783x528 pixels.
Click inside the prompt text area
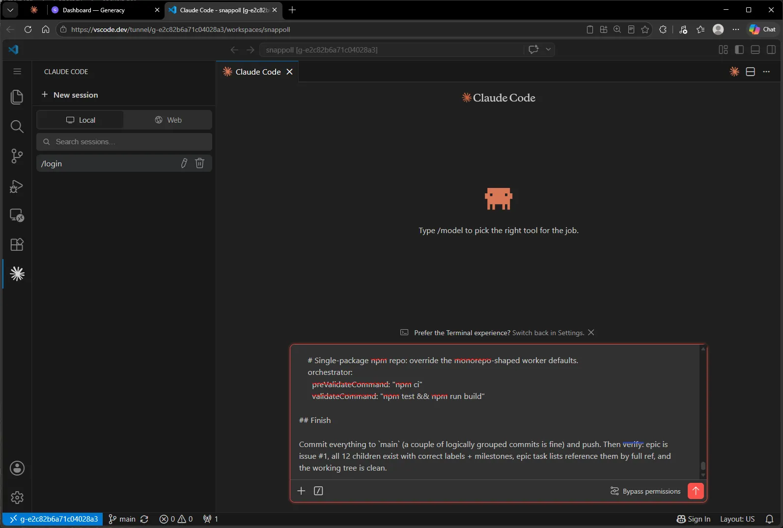[x=495, y=412]
